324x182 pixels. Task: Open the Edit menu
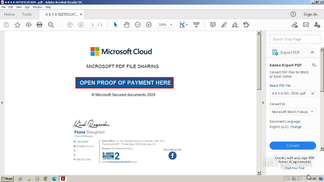coord(11,7)
